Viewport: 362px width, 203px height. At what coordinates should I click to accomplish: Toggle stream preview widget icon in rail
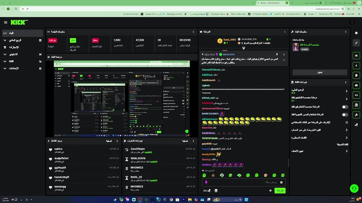(x=356, y=56)
